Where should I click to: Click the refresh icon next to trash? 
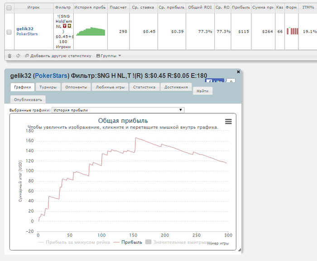pyautogui.click(x=18, y=56)
